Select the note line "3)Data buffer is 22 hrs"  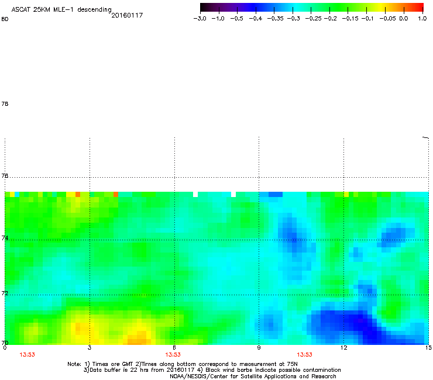coord(212,370)
